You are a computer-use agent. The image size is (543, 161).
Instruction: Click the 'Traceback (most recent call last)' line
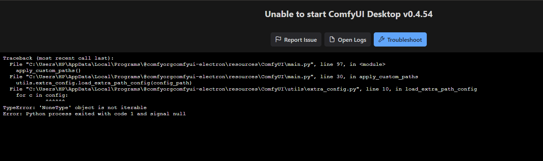click(x=58, y=58)
